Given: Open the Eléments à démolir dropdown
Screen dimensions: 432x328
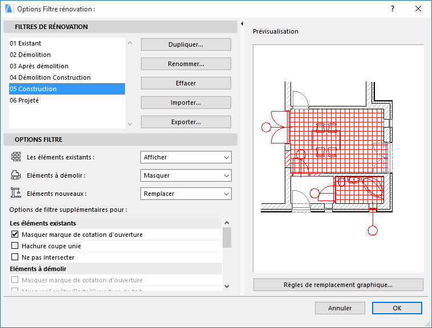Looking at the screenshot, I should (186, 175).
